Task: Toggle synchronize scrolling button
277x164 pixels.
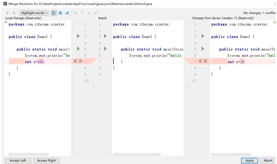Action: (54, 13)
